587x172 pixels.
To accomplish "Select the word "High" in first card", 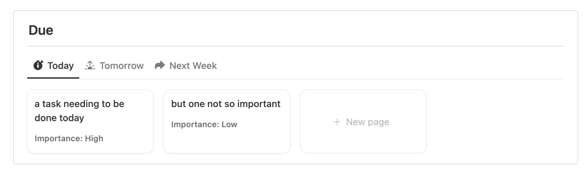I will 94,139.
